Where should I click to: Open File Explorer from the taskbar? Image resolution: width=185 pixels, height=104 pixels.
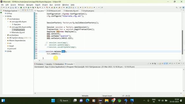coord(107,101)
